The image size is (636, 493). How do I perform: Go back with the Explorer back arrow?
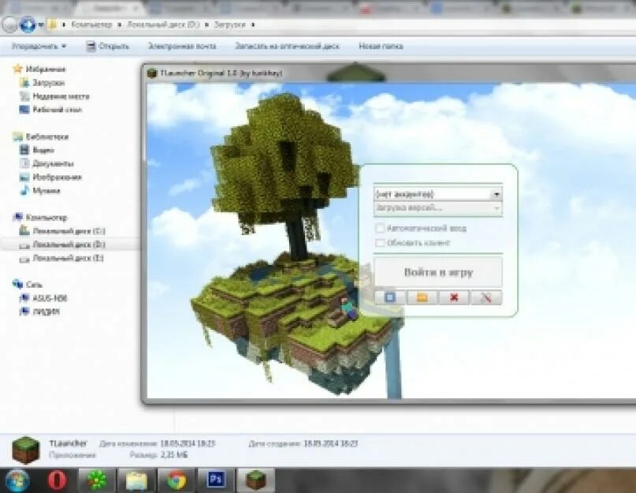click(9, 24)
